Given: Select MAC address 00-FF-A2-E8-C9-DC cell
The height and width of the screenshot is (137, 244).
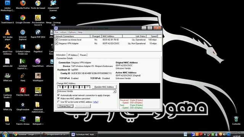Looking at the screenshot, I should point(111,43).
